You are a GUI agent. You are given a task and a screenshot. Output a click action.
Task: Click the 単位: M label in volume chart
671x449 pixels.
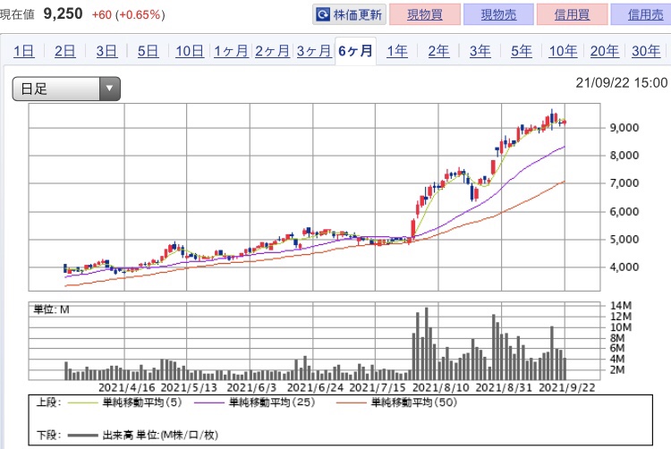pos(51,309)
